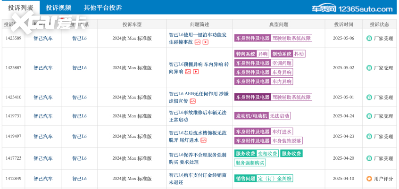Open complaint 智己L6顶棚异响 车内异响

[199, 68]
